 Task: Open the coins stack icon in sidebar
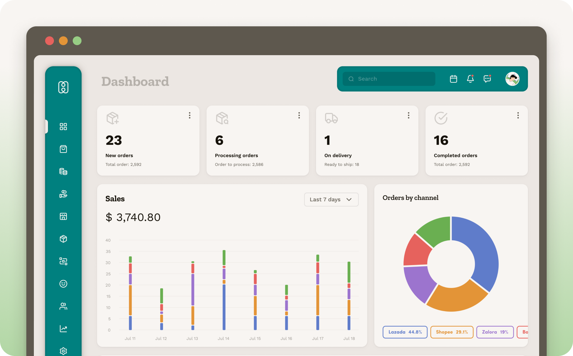63,171
